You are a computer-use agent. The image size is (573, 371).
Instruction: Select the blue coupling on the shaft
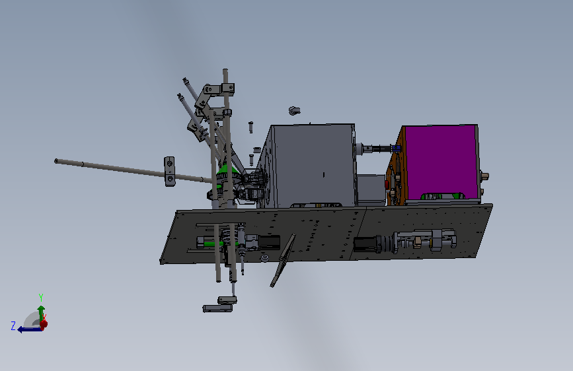click(396, 149)
